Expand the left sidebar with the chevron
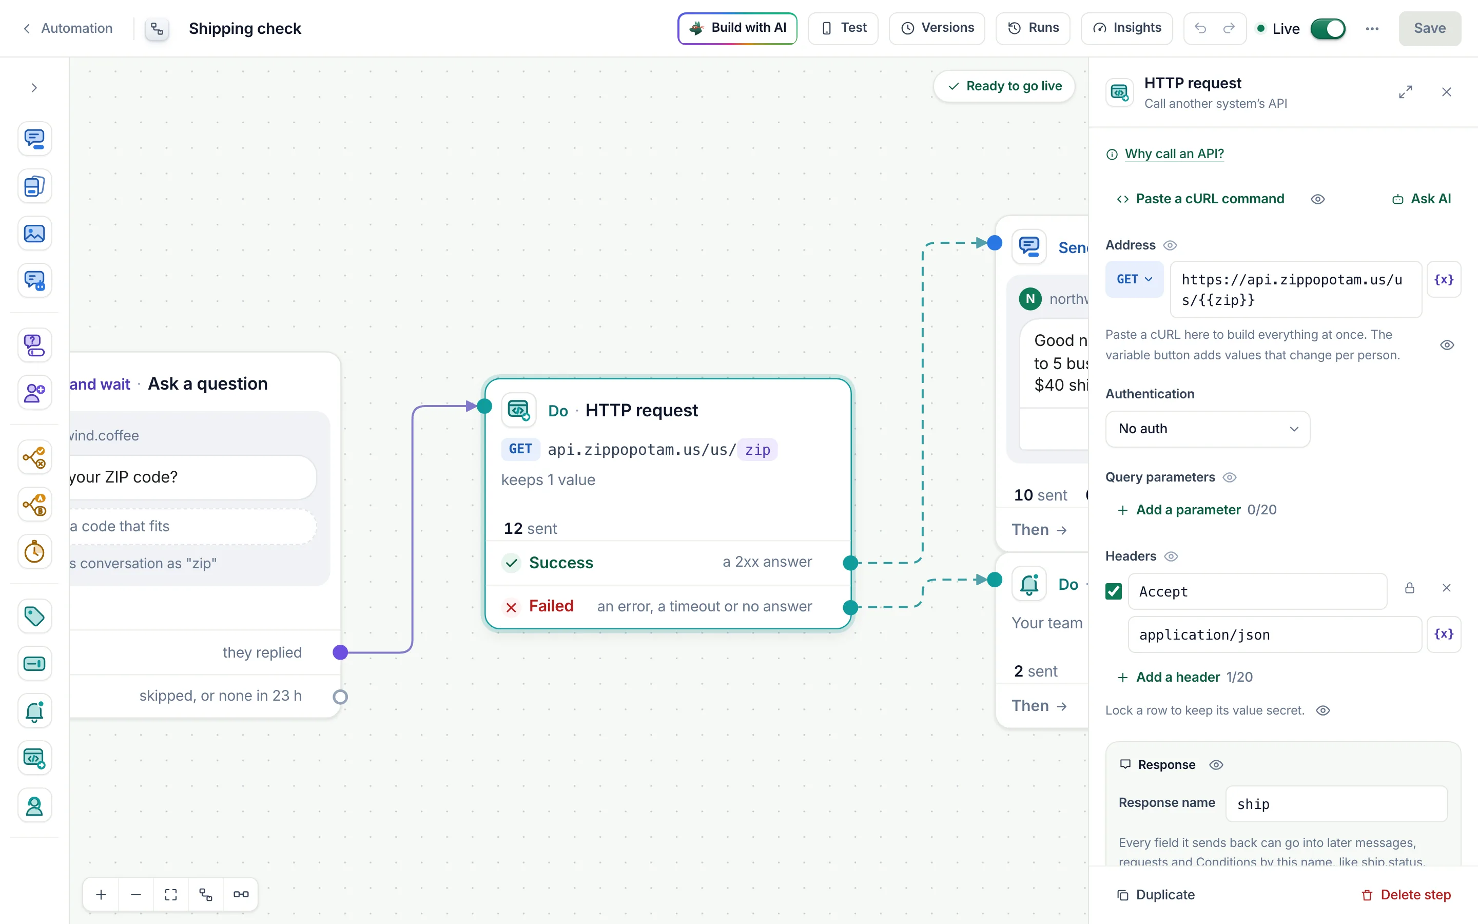The height and width of the screenshot is (924, 1478). (34, 88)
